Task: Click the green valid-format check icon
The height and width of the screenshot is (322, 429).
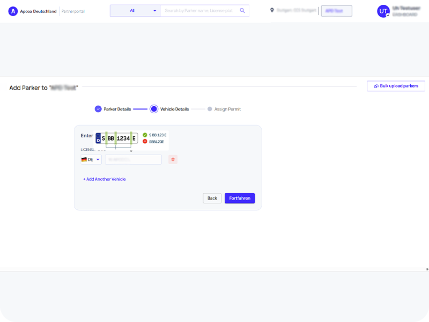Action: pos(145,135)
